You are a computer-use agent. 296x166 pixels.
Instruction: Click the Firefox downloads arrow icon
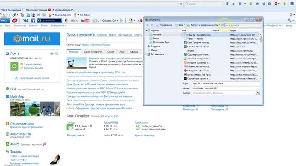click(227, 4)
